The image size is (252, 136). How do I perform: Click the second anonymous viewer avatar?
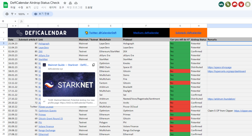pyautogui.click(x=228, y=5)
